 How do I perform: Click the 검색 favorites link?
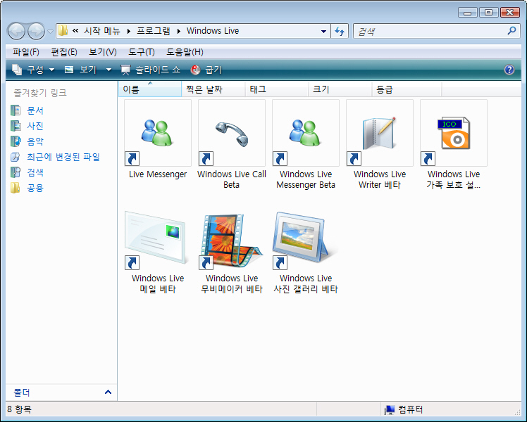tap(35, 172)
